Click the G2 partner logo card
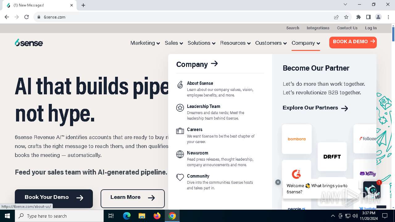Viewport: 395px width, 222px height. click(297, 174)
